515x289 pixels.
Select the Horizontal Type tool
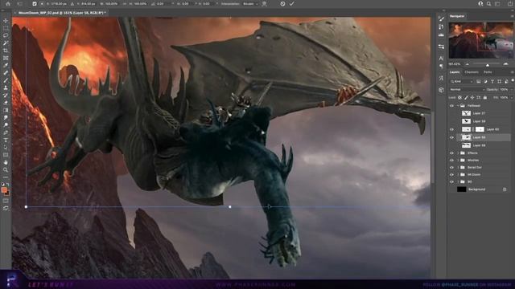click(x=6, y=140)
